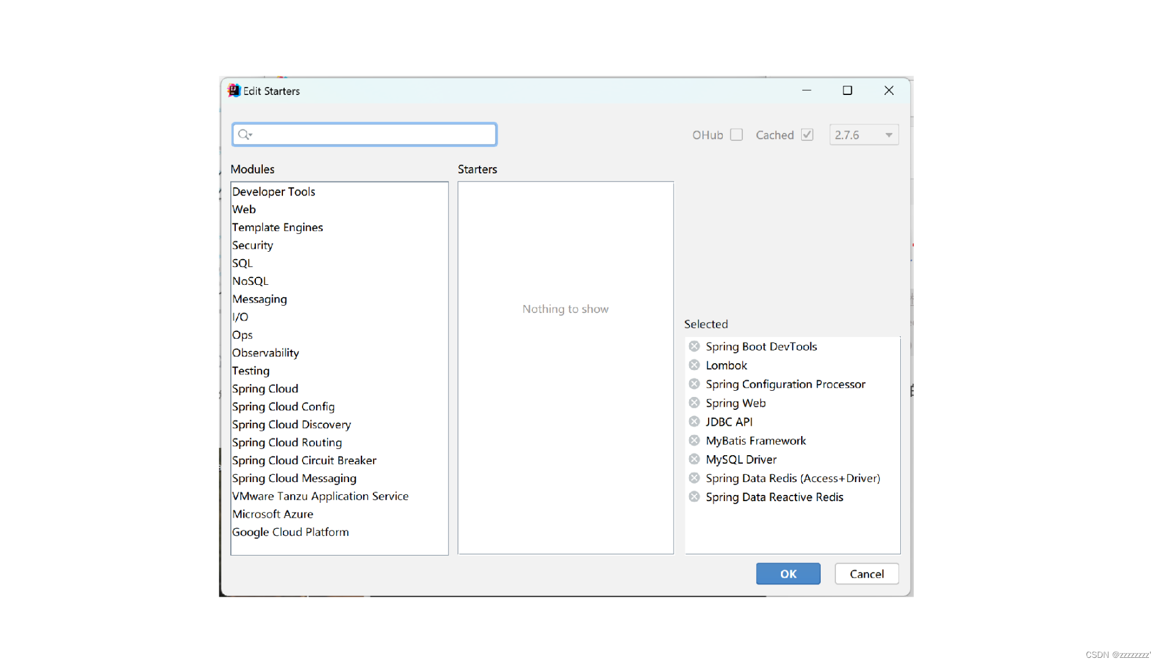
Task: Remove Lombok from selected list
Action: point(694,365)
